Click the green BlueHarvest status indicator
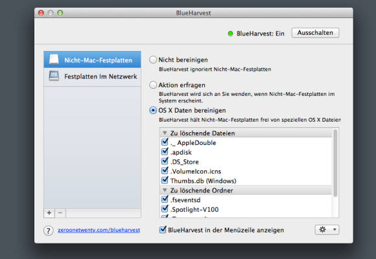376x259 pixels. (x=230, y=34)
